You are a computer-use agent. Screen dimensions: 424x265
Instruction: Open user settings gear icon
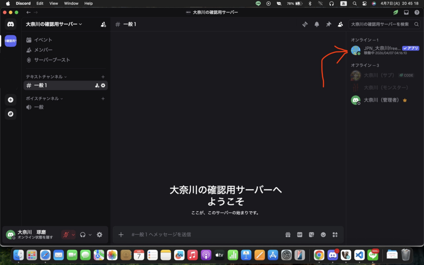click(99, 235)
